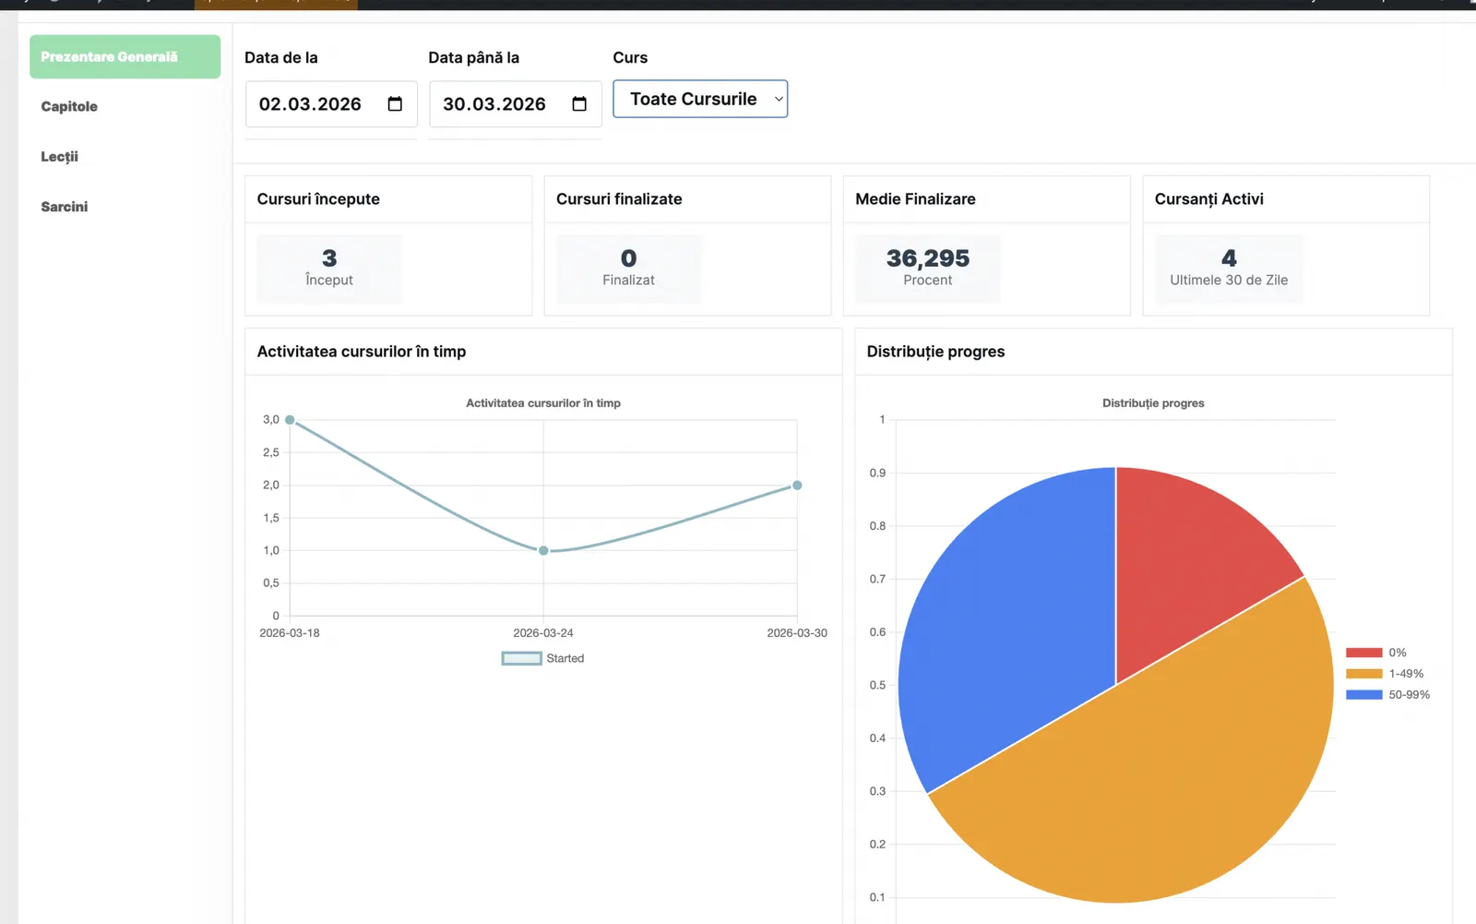Open the Prezentare Generală tab
The height and width of the screenshot is (924, 1476).
click(x=125, y=56)
